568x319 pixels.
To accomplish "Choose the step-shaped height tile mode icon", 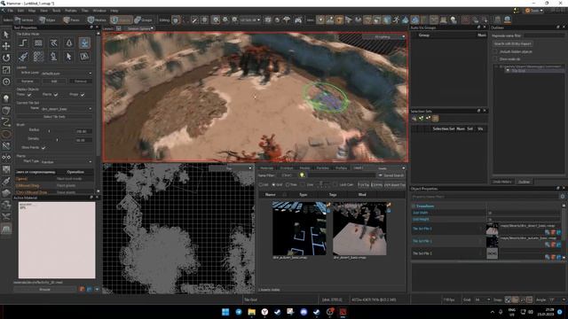I will [x=23, y=43].
